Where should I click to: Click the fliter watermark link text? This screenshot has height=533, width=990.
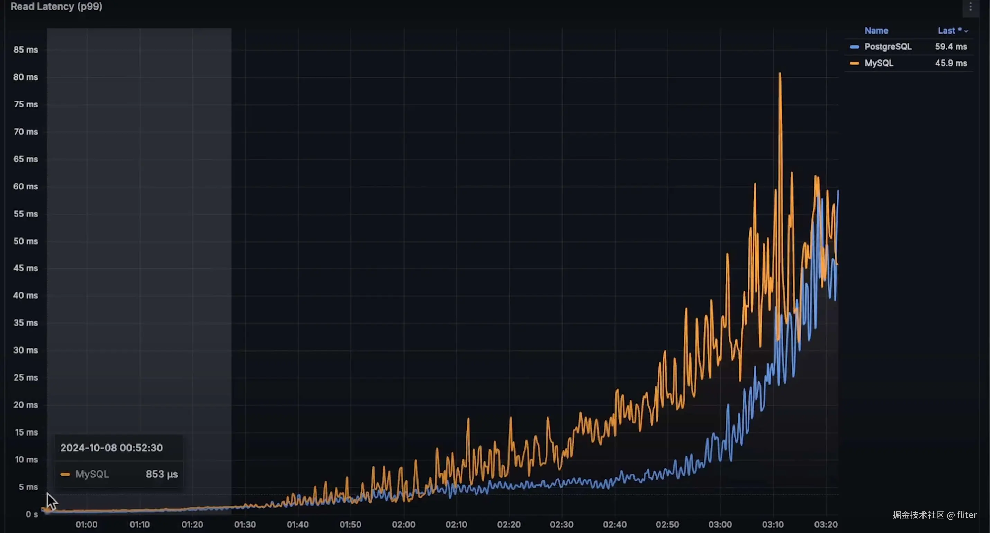(966, 515)
